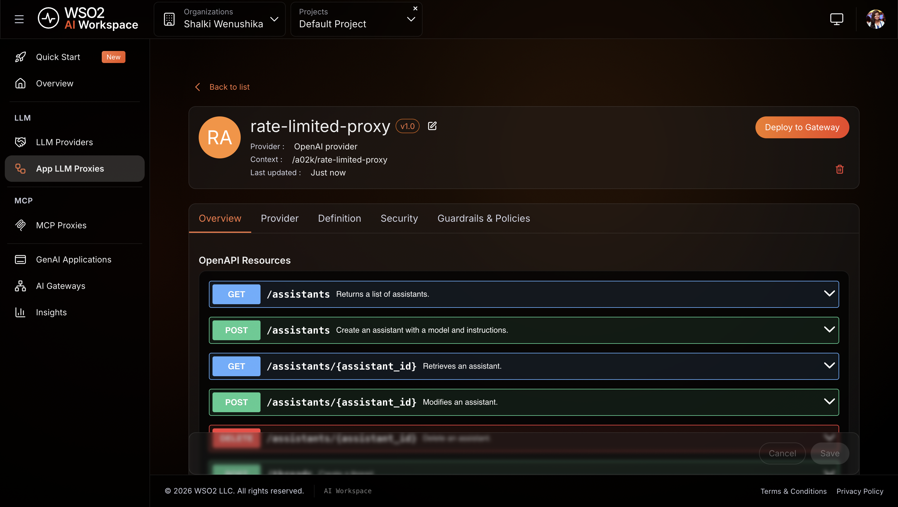Click 'Returns a list of assistants.' text
The image size is (898, 507).
click(382, 294)
